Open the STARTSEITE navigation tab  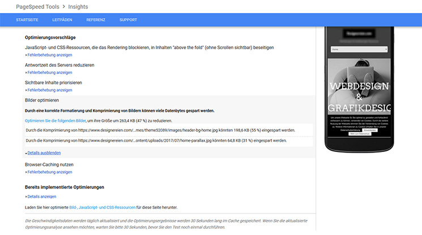click(27, 20)
